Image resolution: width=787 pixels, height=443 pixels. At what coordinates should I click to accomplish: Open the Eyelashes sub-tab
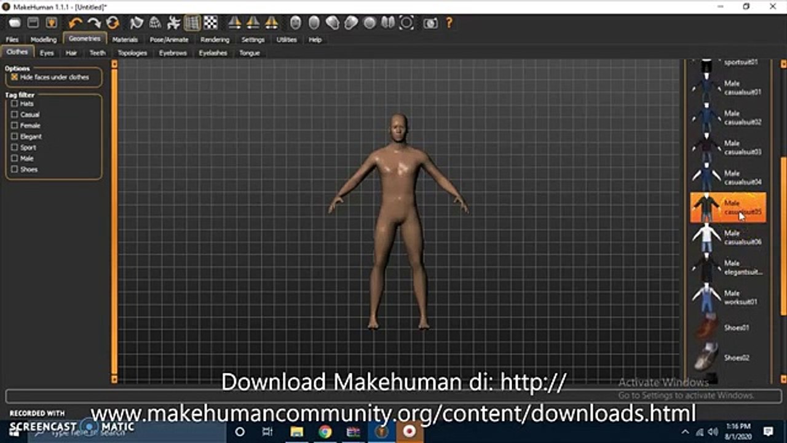coord(213,53)
